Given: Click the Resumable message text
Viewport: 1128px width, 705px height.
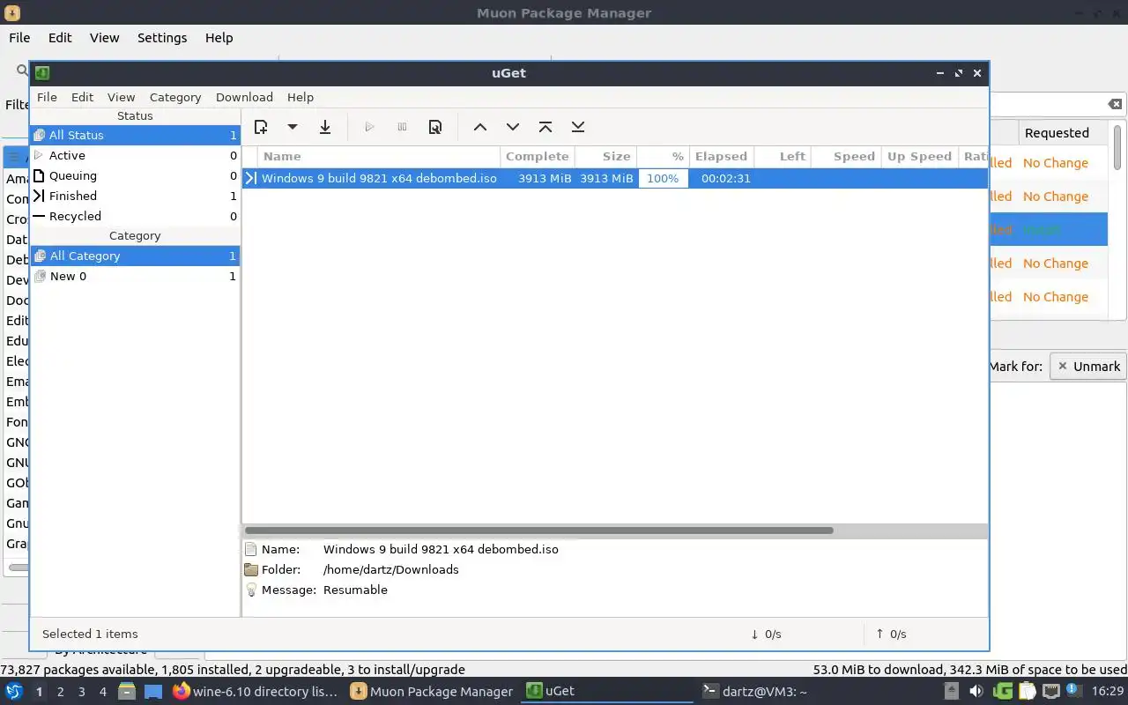Looking at the screenshot, I should (x=355, y=590).
